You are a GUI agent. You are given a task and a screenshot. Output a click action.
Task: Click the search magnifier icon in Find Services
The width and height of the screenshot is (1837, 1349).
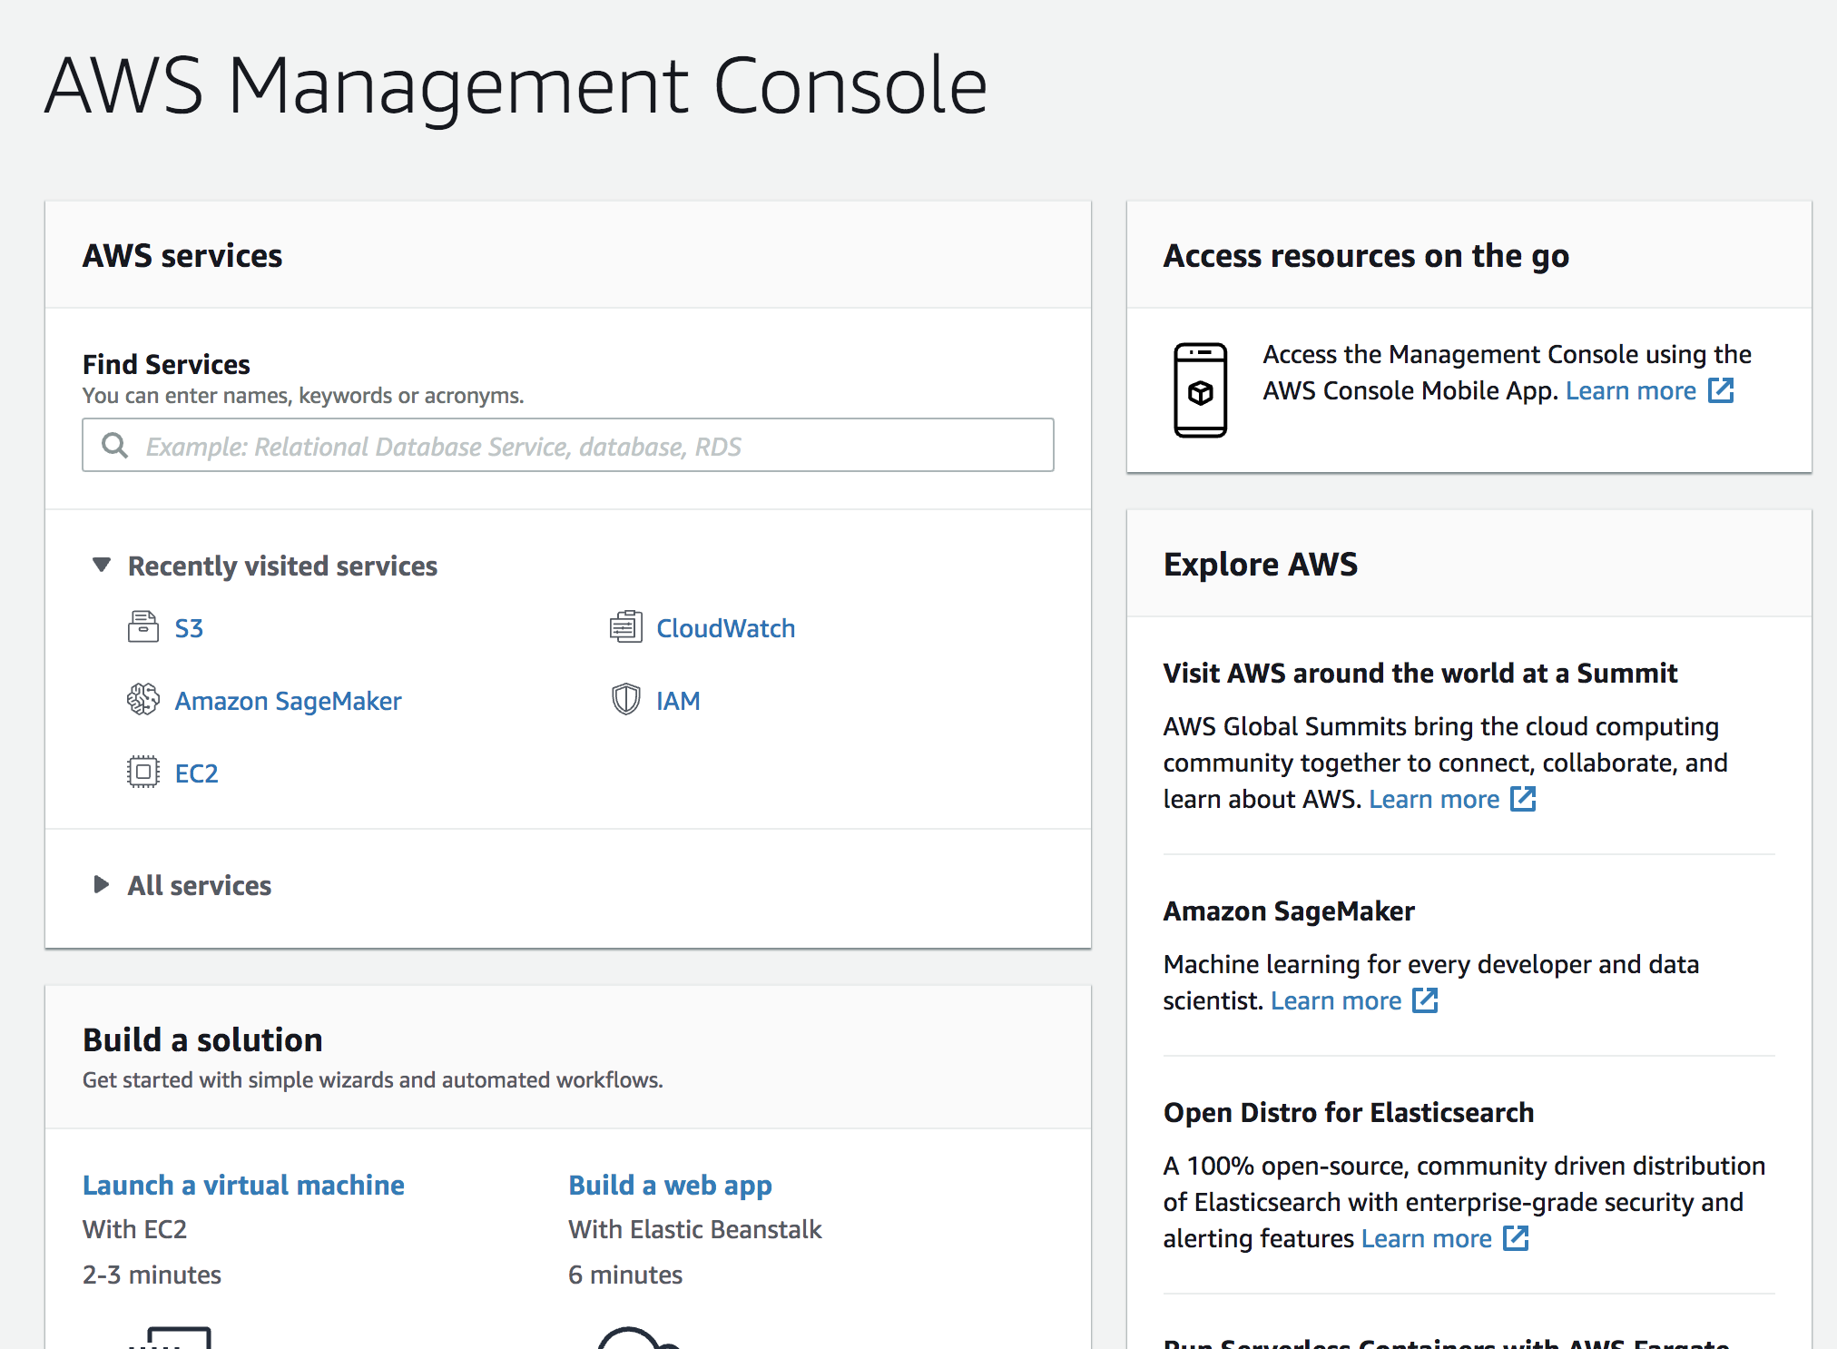(114, 446)
